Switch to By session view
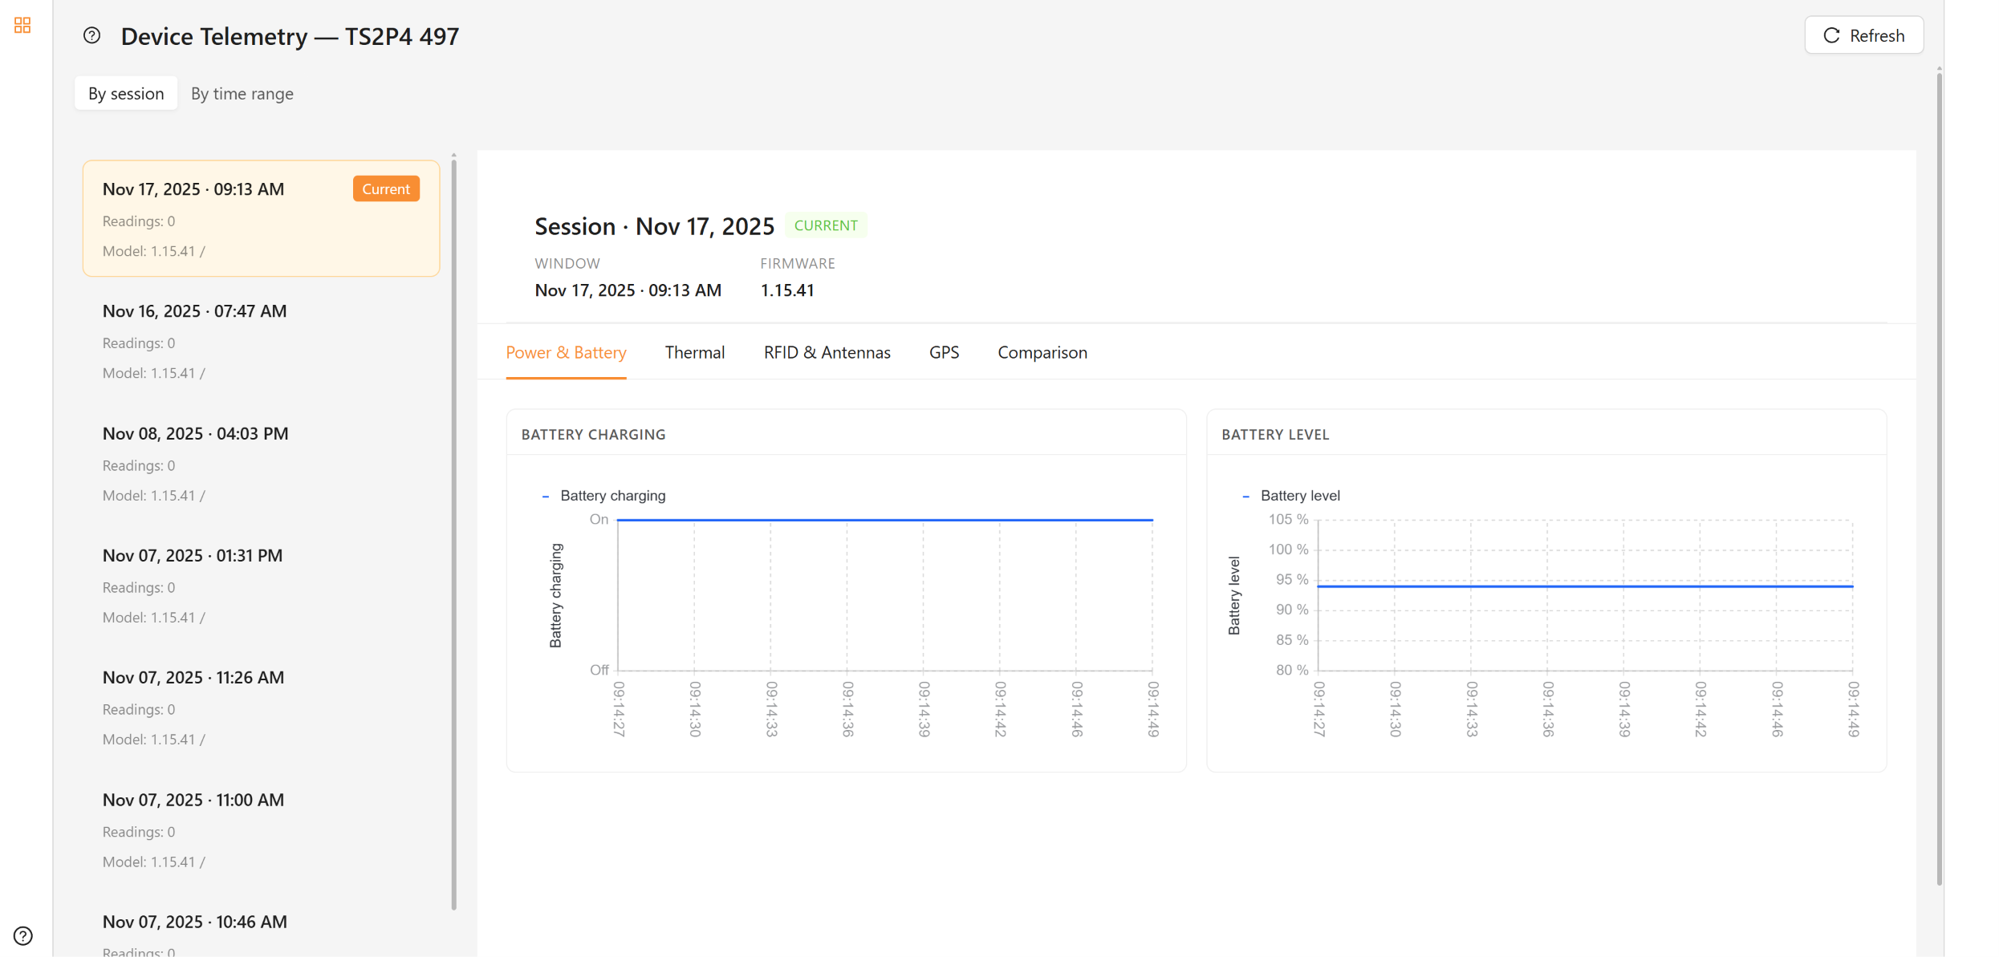Screen dimensions: 1999x957 click(126, 93)
